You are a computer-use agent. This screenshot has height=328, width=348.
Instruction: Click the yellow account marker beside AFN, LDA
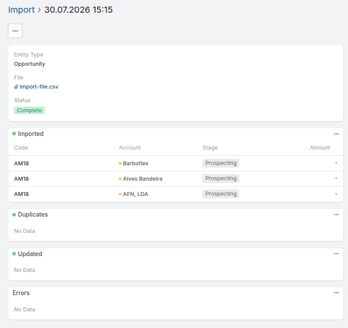(120, 194)
